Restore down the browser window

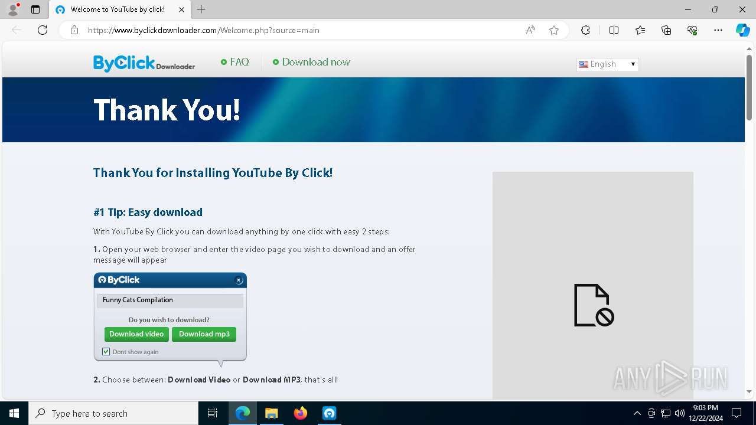(715, 9)
